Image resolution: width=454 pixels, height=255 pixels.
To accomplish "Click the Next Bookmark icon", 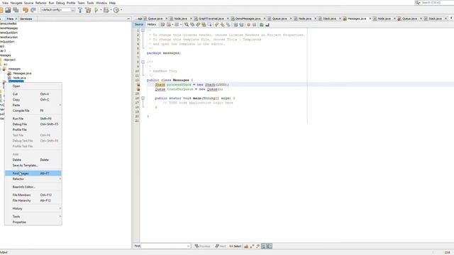I will [222, 25].
